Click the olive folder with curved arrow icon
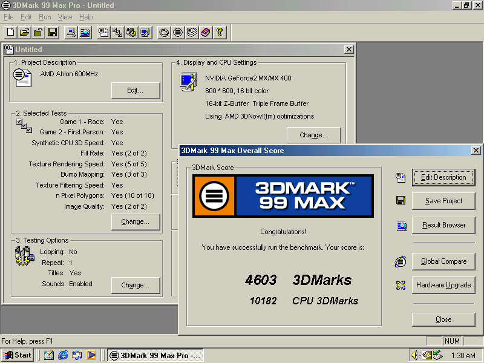The height and width of the screenshot is (363, 484). pyautogui.click(x=38, y=32)
